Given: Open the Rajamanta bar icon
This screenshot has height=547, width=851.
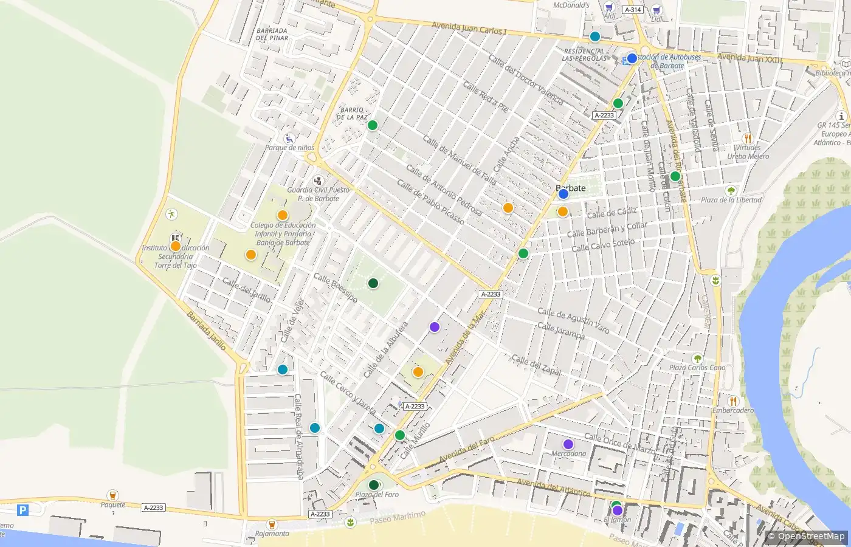Looking at the screenshot, I should click(x=272, y=524).
